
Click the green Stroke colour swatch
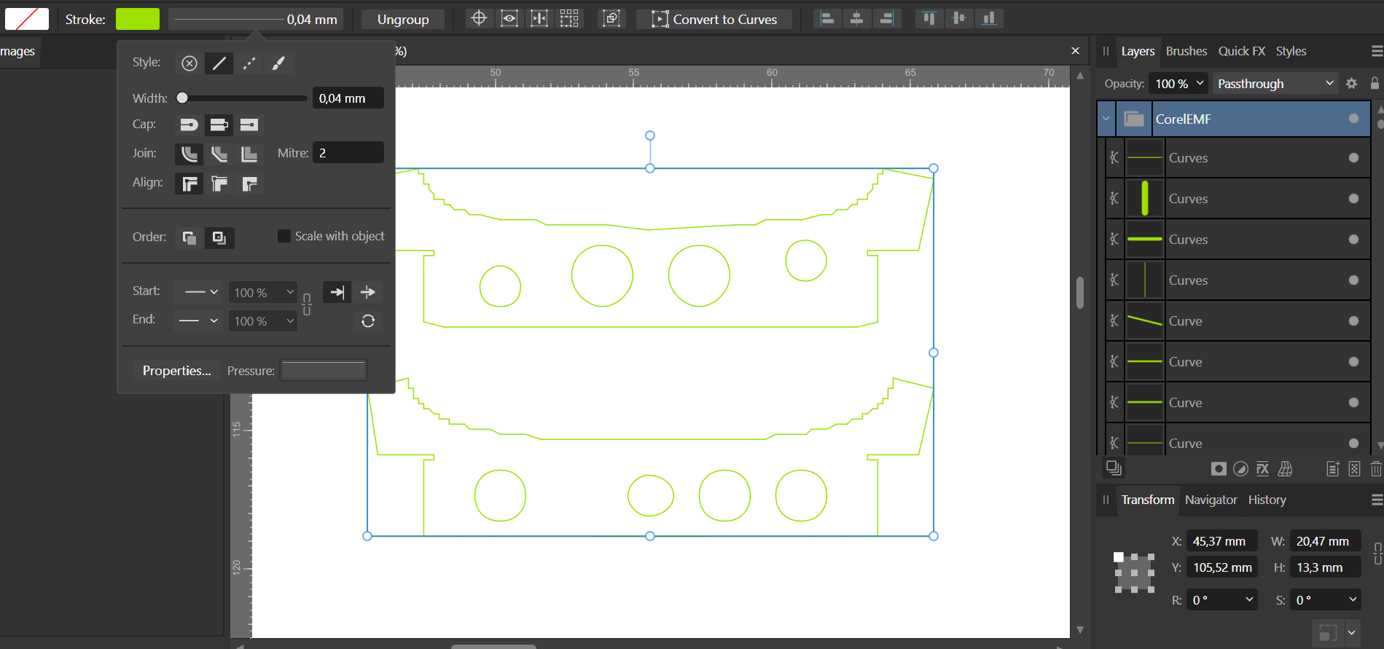tap(138, 19)
